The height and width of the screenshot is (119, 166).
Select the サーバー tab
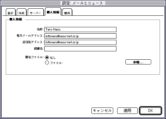tap(36, 12)
